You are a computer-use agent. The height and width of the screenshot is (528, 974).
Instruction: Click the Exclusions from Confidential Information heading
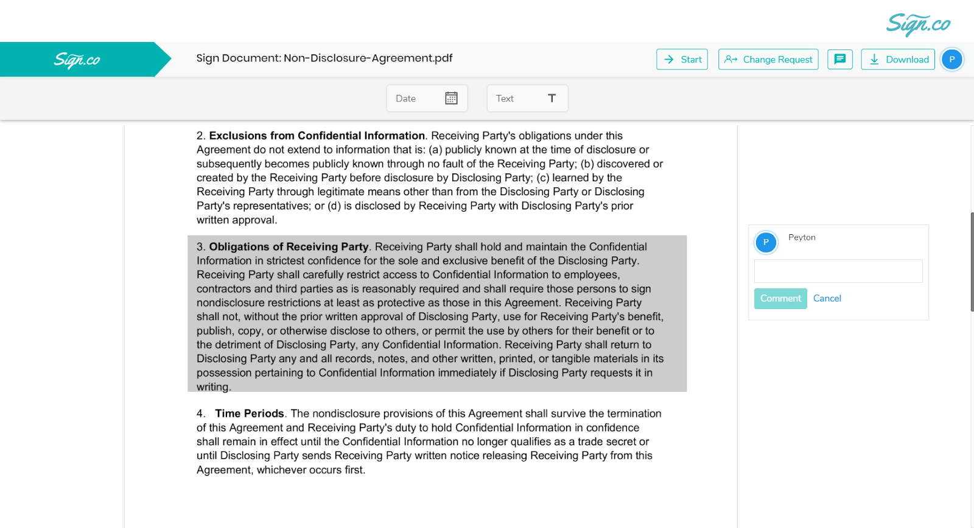(x=317, y=136)
